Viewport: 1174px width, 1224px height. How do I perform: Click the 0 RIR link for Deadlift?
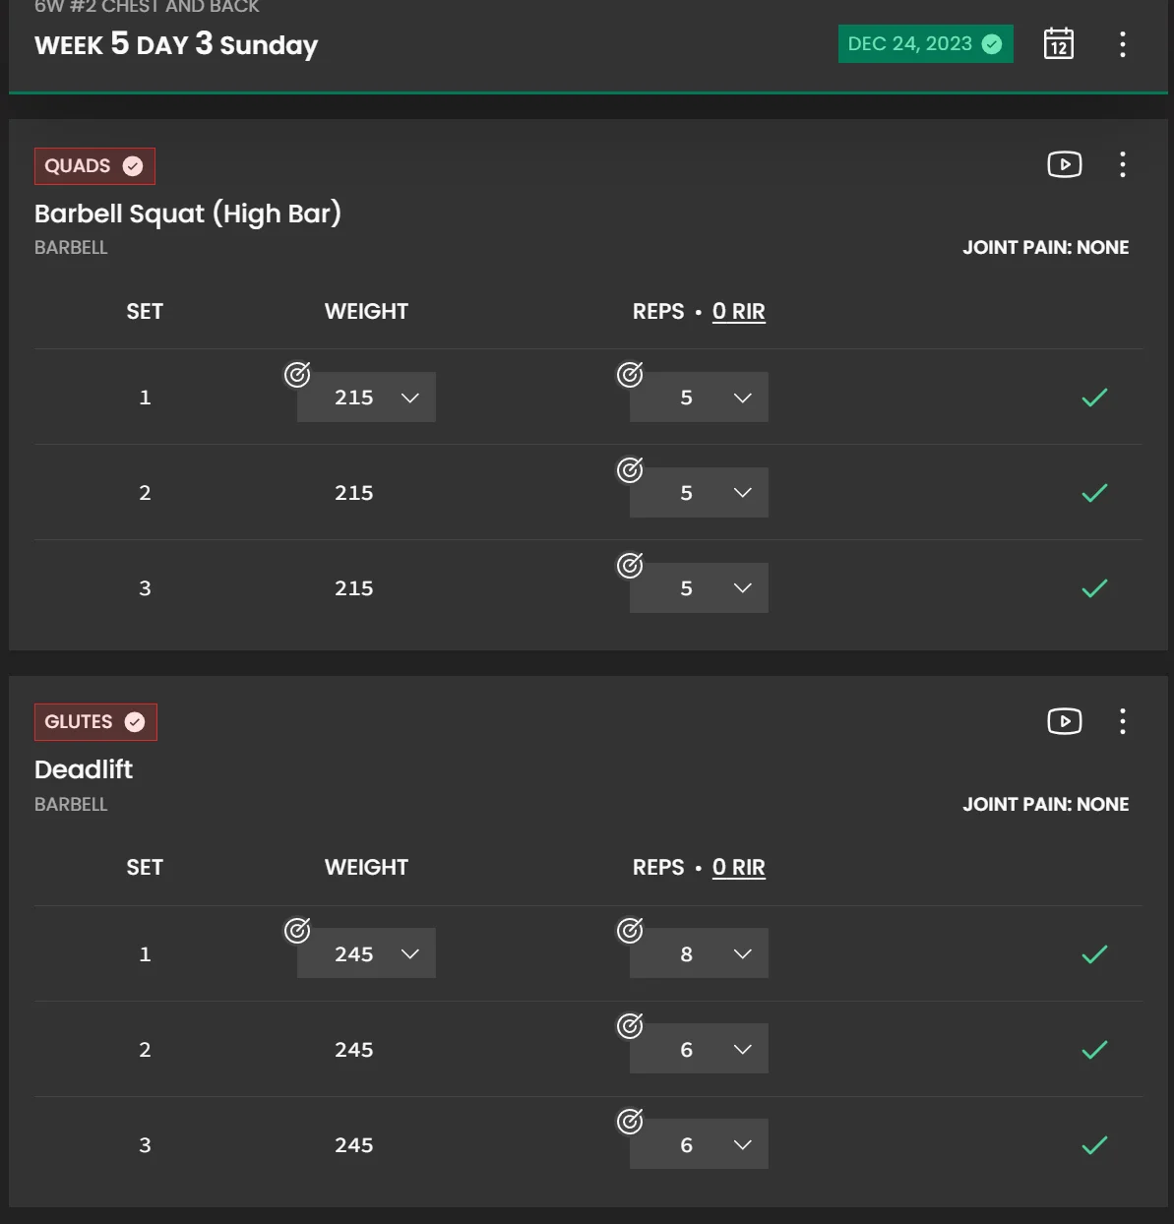[738, 868]
